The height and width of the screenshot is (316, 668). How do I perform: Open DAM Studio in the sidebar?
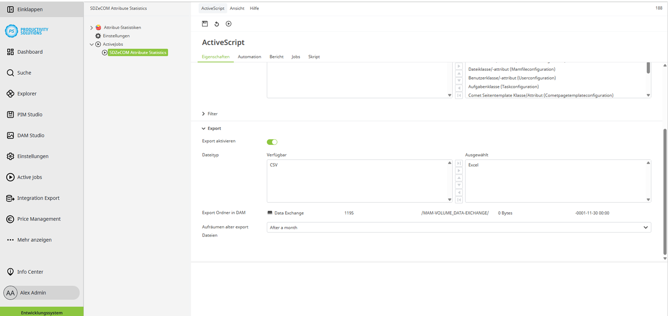30,135
